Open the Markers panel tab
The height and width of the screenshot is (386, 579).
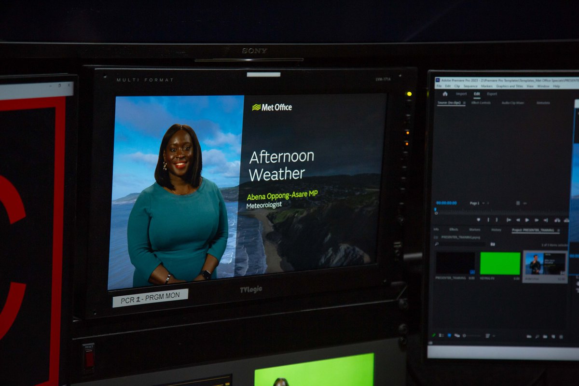pyautogui.click(x=475, y=230)
